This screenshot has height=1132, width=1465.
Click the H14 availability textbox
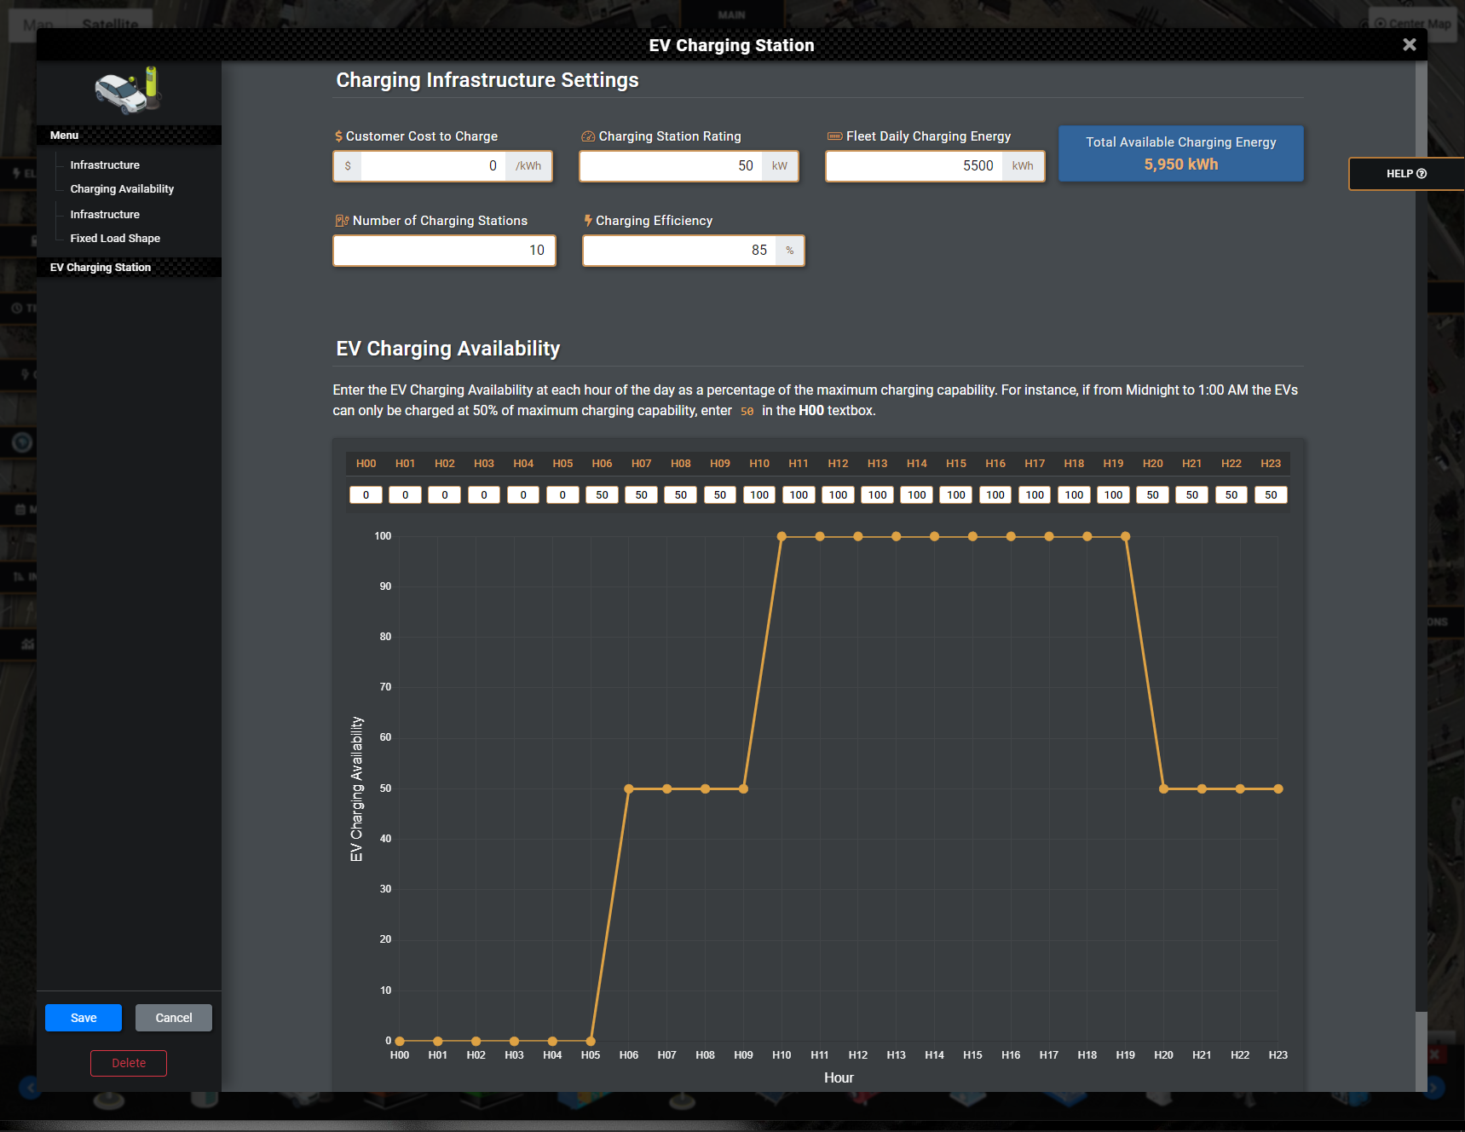(917, 495)
